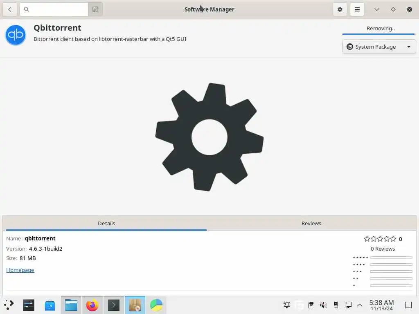Image resolution: width=419 pixels, height=314 pixels.
Task: Click the Software Manager package-box taskbar icon
Action: pos(135,305)
